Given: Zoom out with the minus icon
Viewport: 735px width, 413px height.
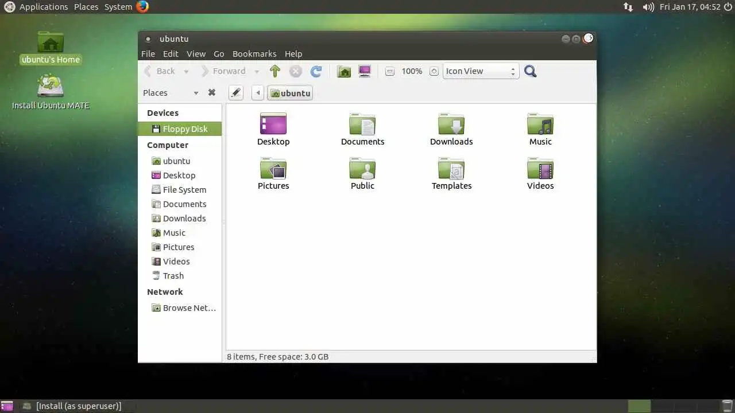Looking at the screenshot, I should coord(390,71).
